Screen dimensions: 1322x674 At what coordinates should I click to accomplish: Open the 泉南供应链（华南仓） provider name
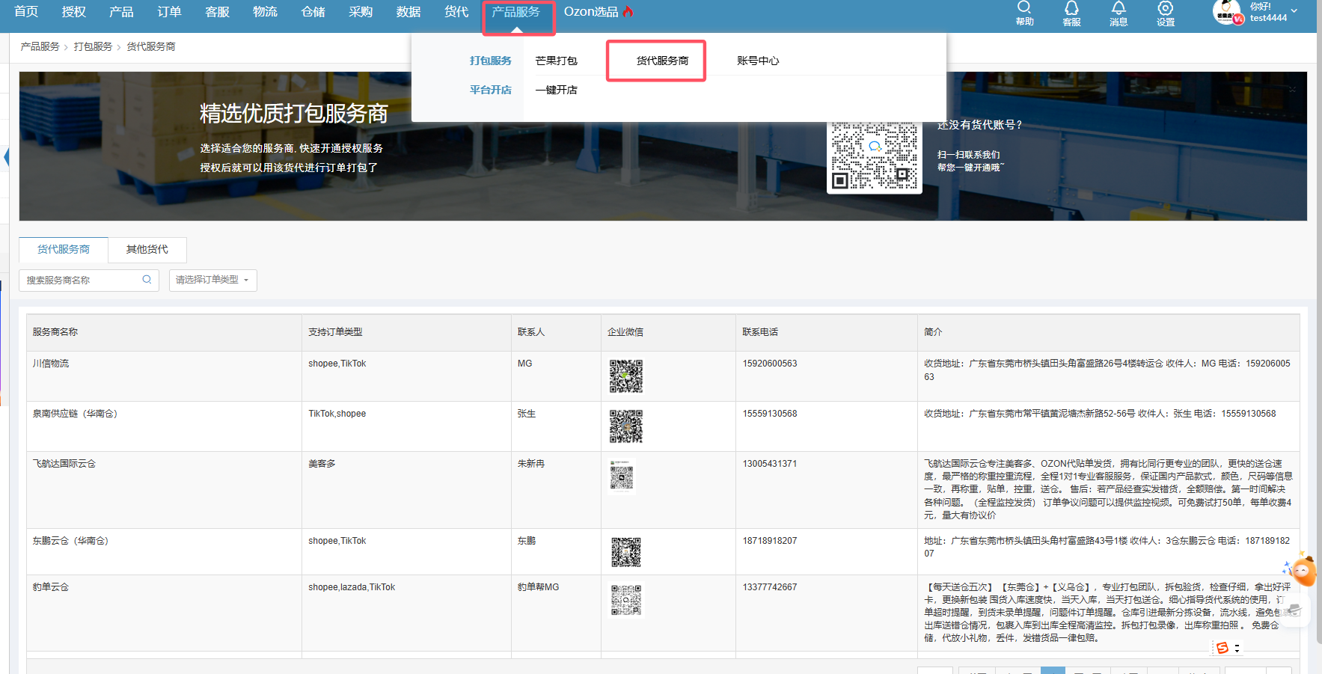tap(75, 414)
